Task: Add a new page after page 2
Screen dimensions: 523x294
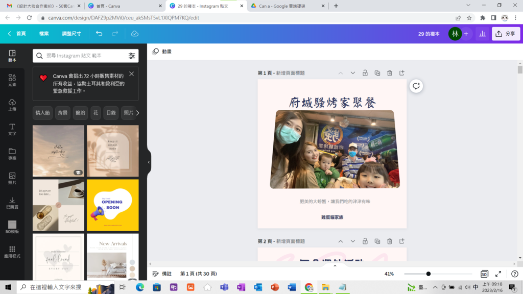Action: click(401, 241)
